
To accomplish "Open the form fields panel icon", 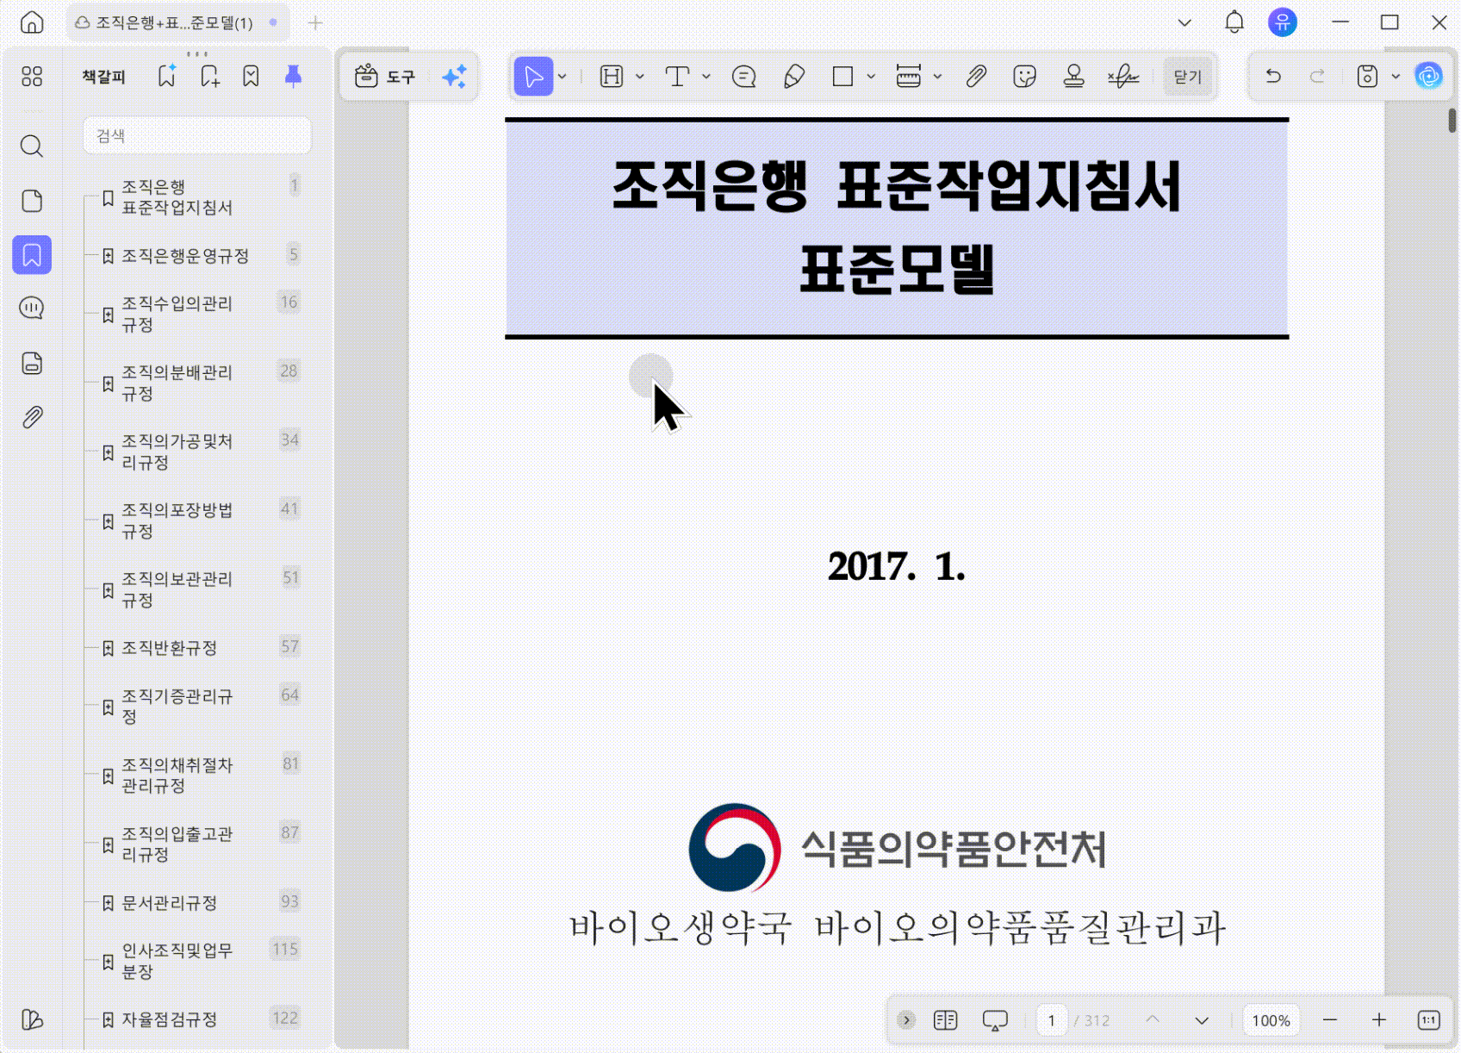I will [32, 363].
